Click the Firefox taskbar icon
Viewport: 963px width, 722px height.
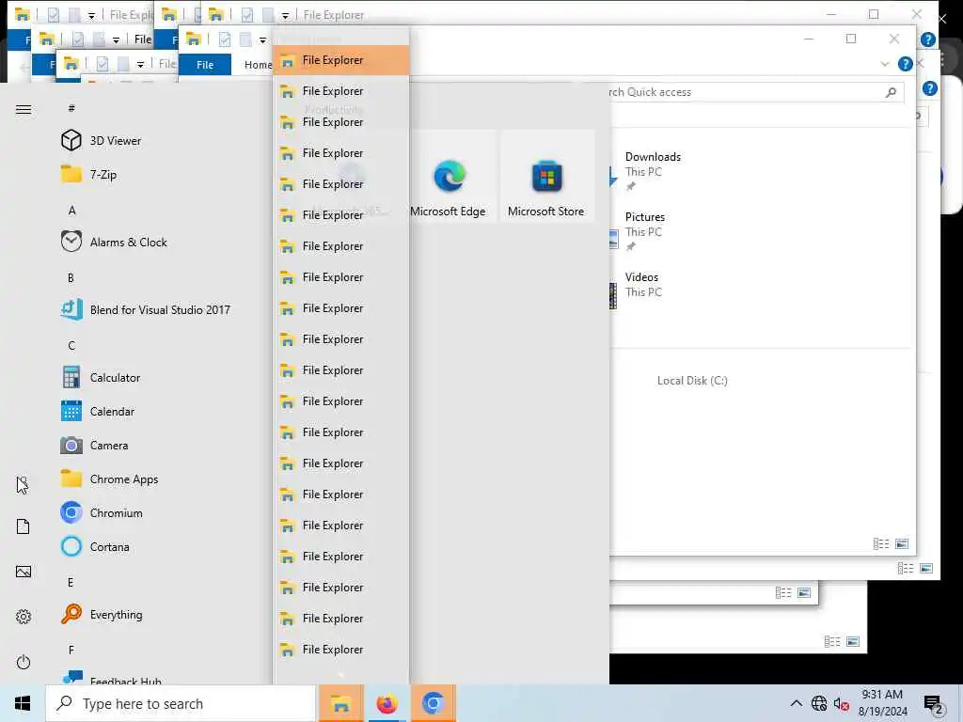pos(387,703)
